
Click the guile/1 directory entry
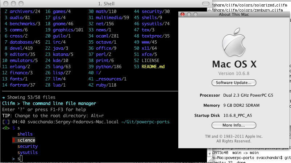coord(62,36)
